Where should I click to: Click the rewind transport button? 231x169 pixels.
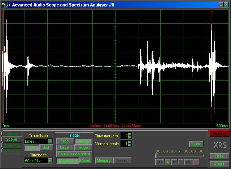160,162
